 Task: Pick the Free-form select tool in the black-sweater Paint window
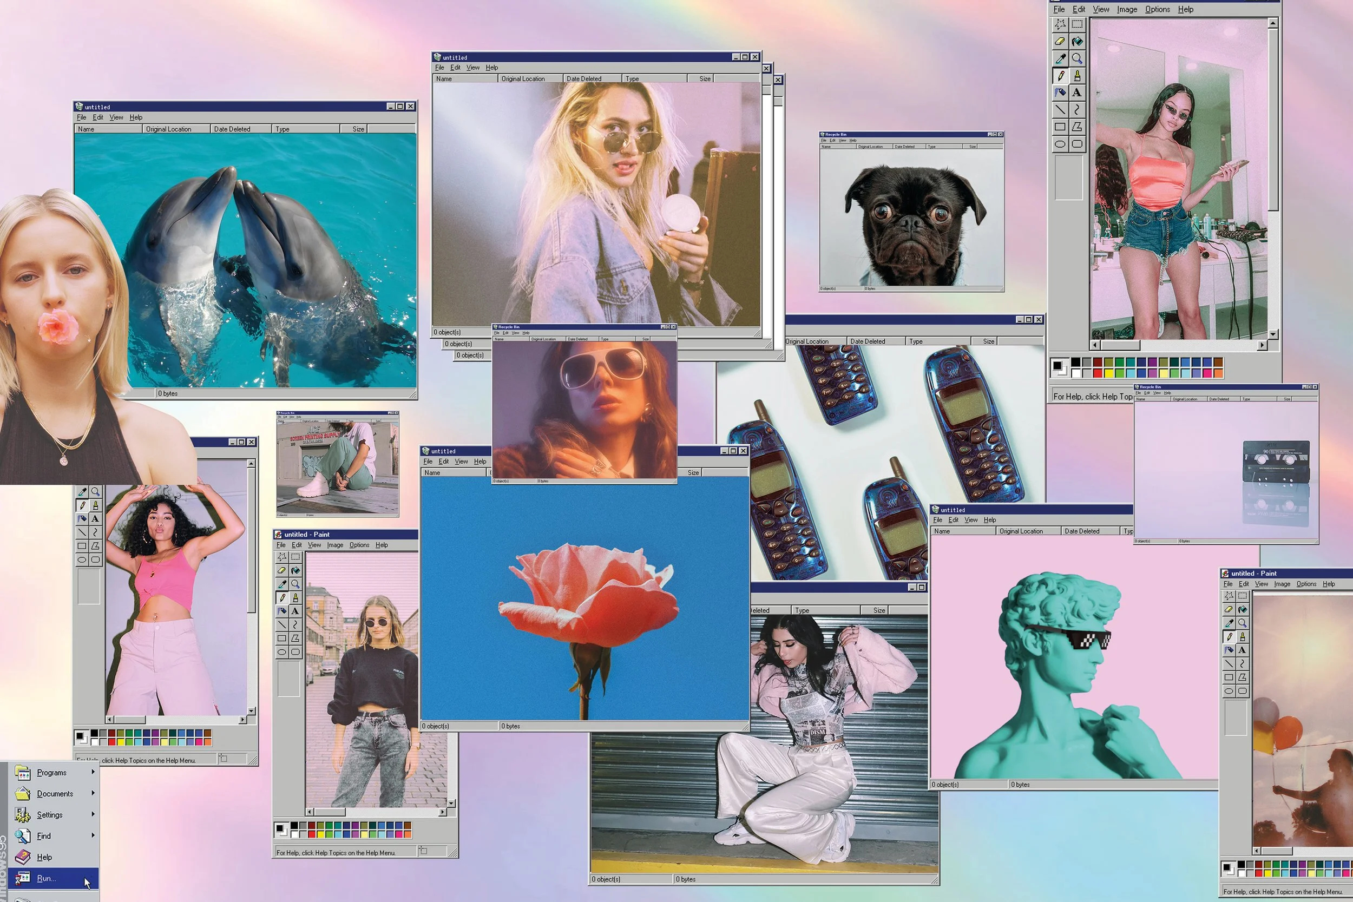click(x=282, y=557)
